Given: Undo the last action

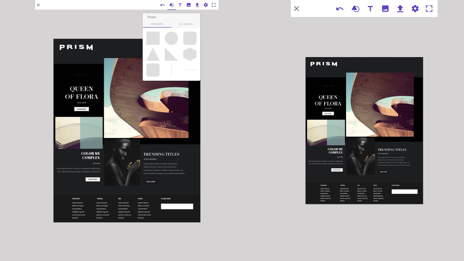Looking at the screenshot, I should click(163, 5).
